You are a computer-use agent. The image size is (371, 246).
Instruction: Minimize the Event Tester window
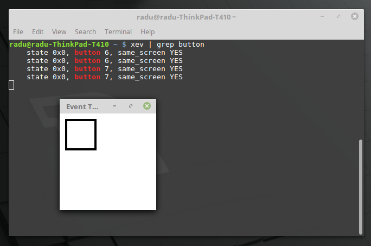pyautogui.click(x=114, y=106)
